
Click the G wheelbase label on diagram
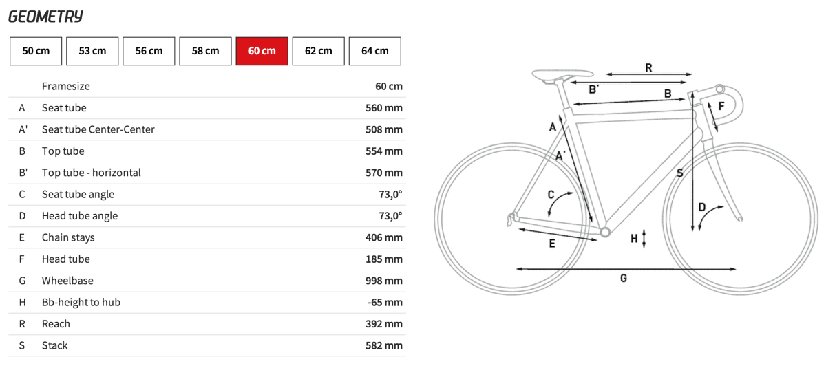(624, 279)
